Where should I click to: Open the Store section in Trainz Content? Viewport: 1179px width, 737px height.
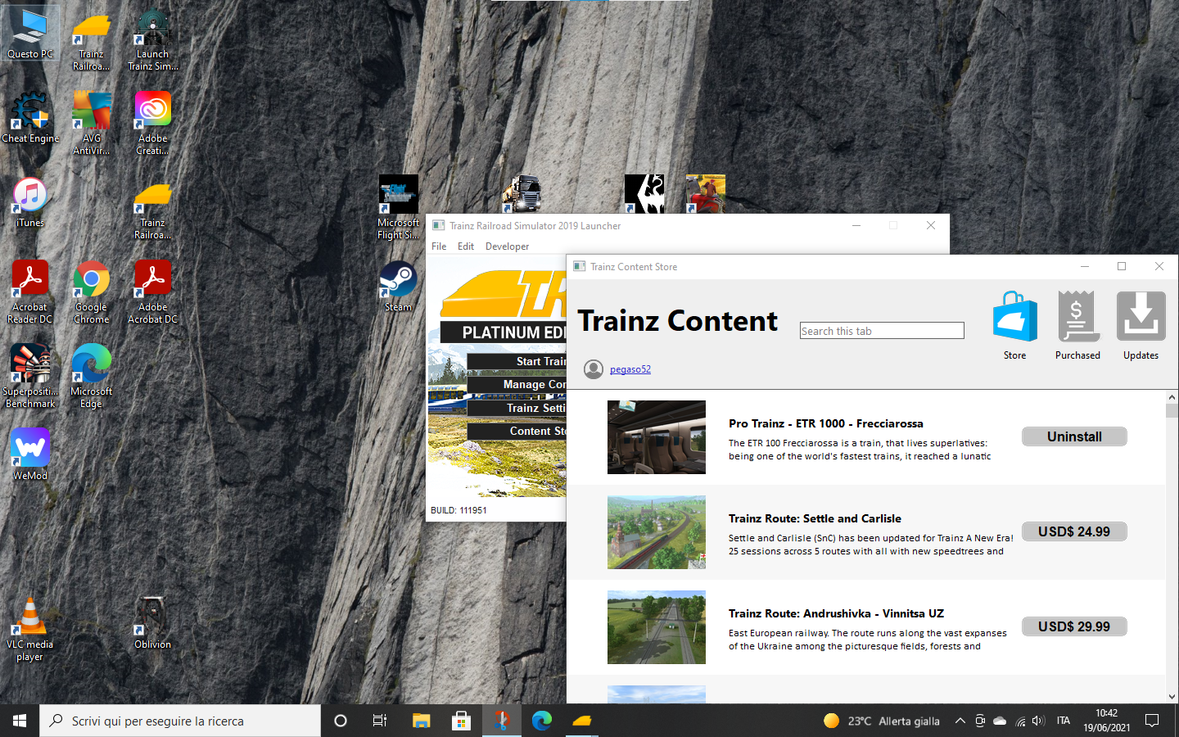click(x=1014, y=325)
